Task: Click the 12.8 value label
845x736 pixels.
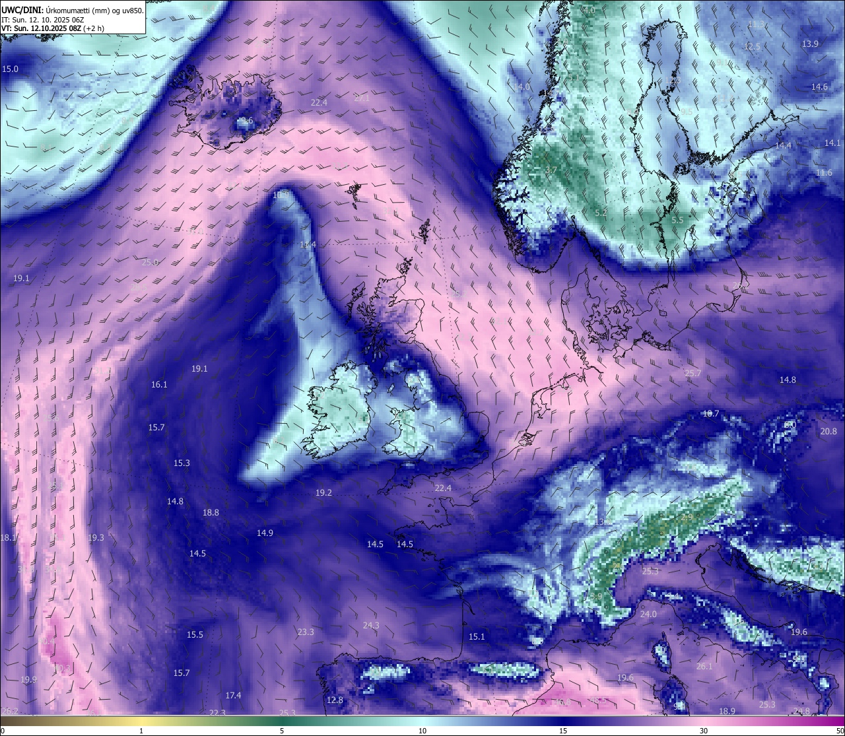Action: [x=335, y=700]
